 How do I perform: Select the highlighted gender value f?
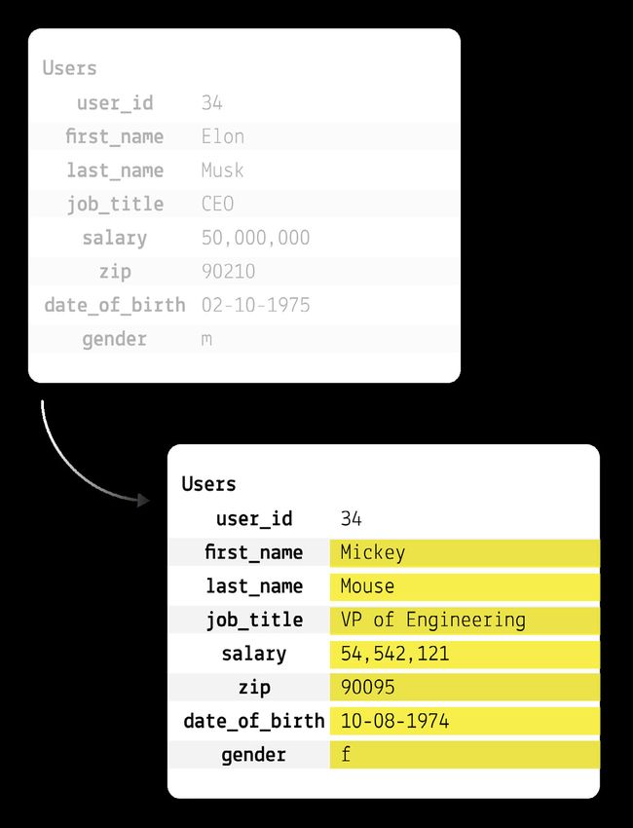point(465,755)
